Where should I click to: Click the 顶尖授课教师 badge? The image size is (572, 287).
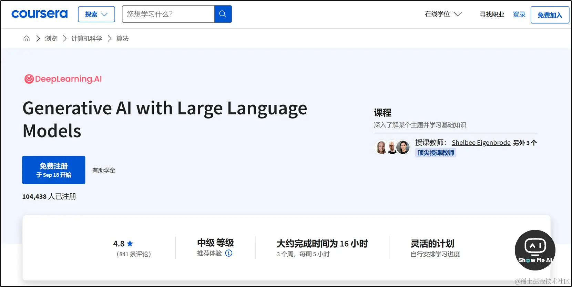pos(436,153)
